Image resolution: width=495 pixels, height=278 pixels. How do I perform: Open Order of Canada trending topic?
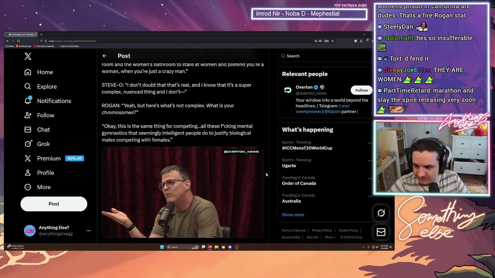tap(299, 183)
